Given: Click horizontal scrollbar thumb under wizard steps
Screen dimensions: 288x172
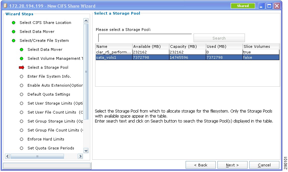Looking at the screenshot, I should [37, 156].
